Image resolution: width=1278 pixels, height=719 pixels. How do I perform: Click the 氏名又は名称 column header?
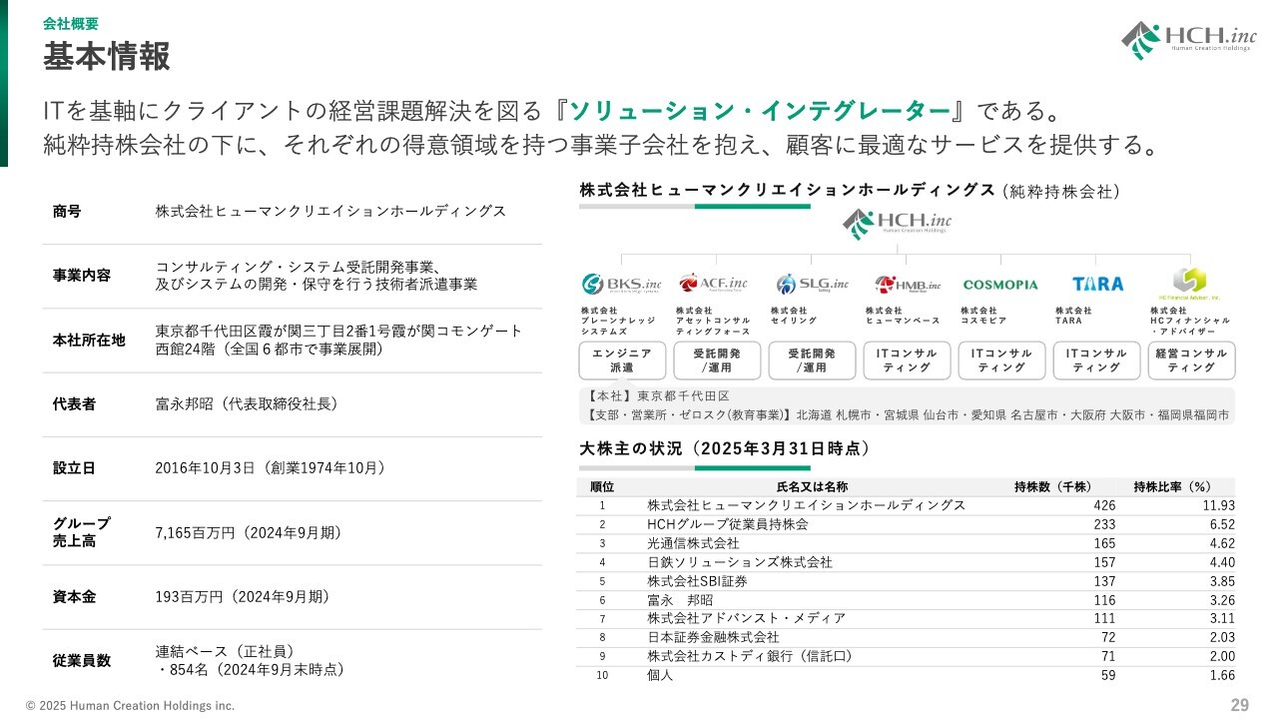(x=812, y=487)
